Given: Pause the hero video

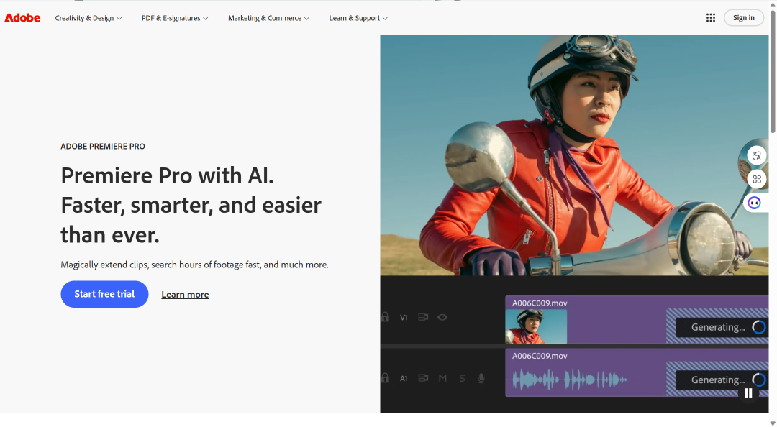Looking at the screenshot, I should pyautogui.click(x=748, y=392).
